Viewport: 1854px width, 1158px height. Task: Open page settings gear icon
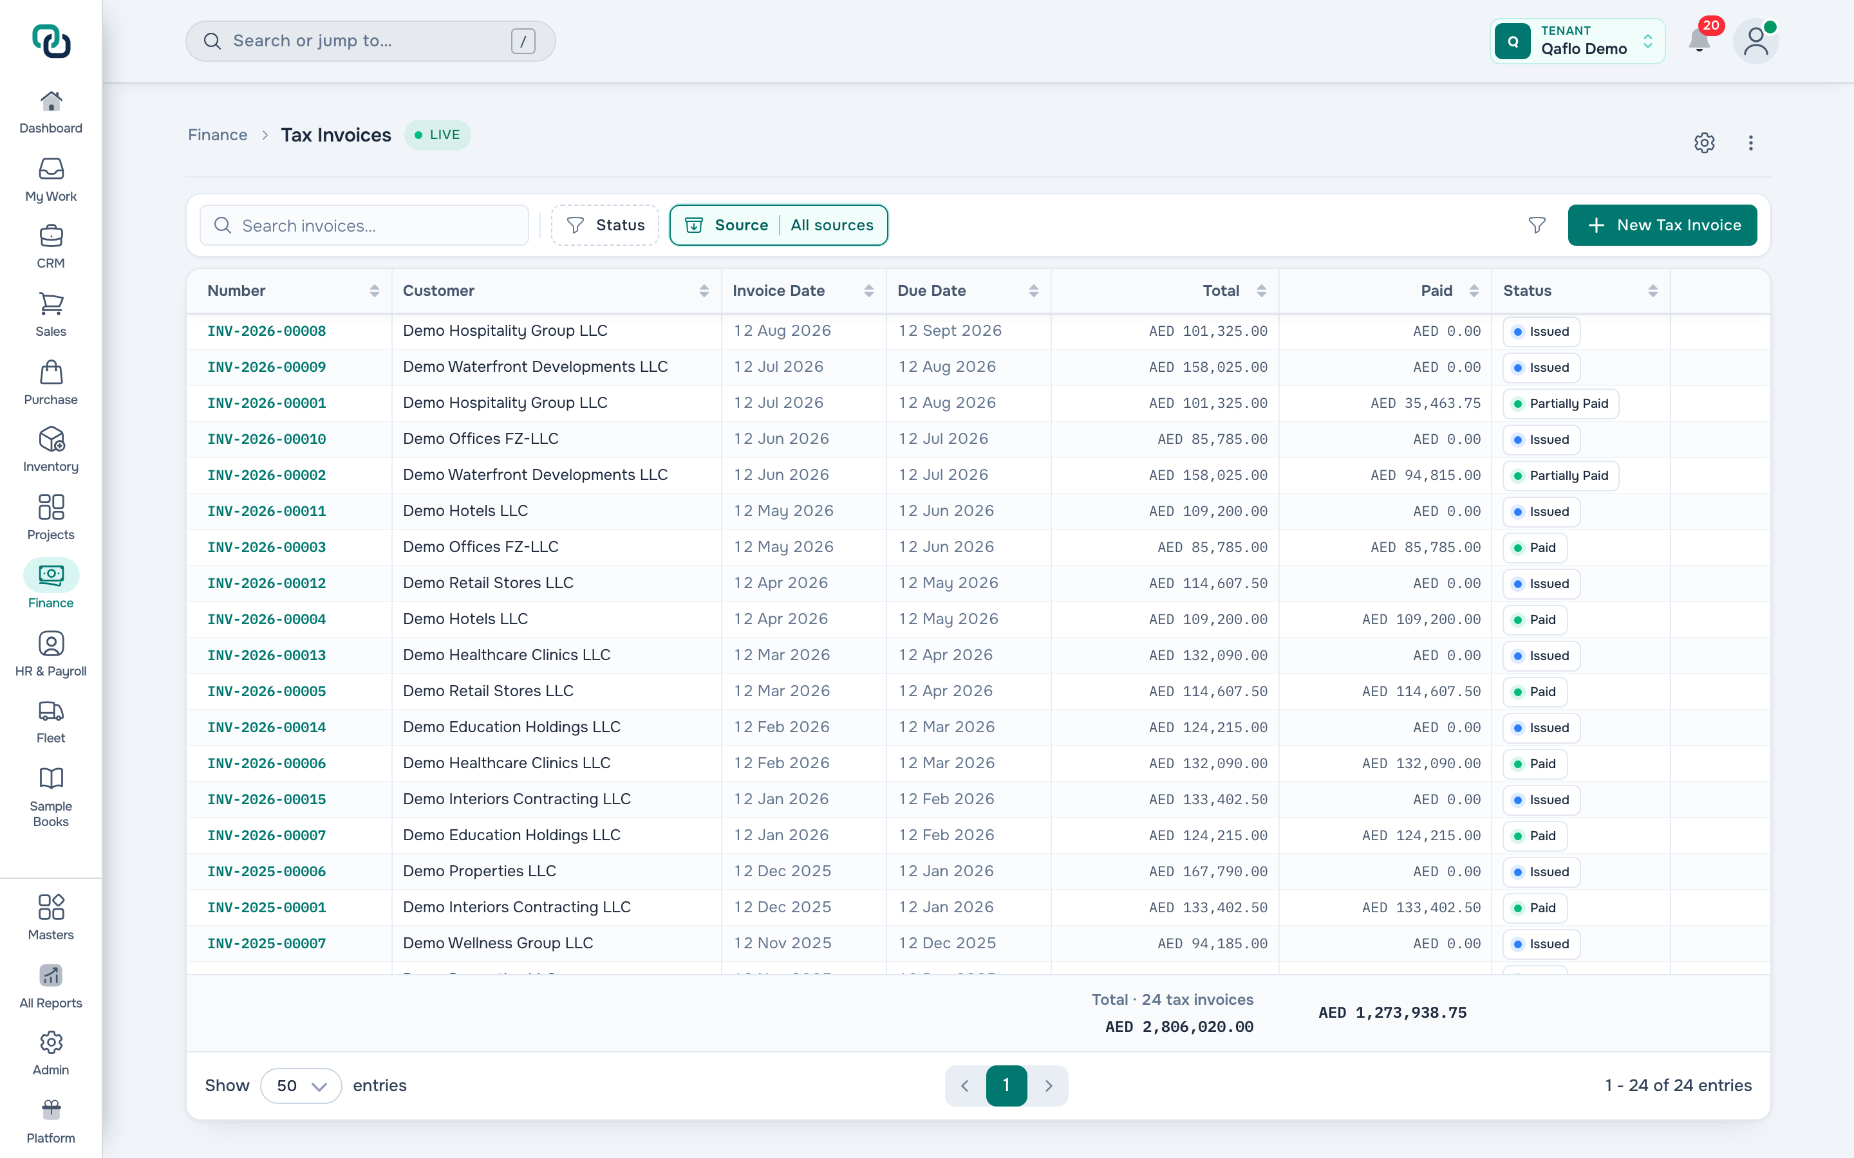tap(1704, 142)
